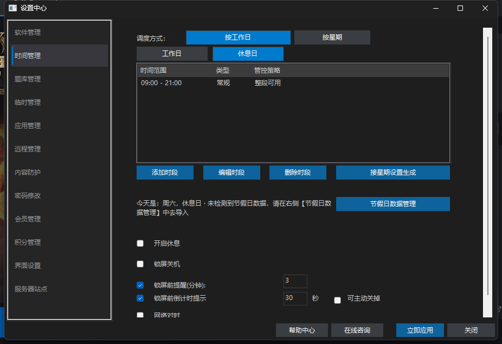Open 服务器站点 section
502x344 pixels.
[x=60, y=289]
